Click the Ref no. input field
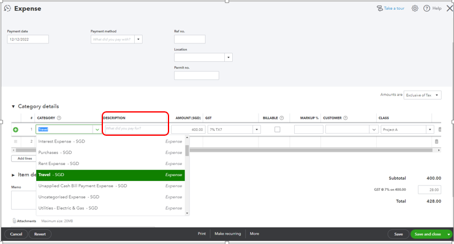 click(190, 39)
